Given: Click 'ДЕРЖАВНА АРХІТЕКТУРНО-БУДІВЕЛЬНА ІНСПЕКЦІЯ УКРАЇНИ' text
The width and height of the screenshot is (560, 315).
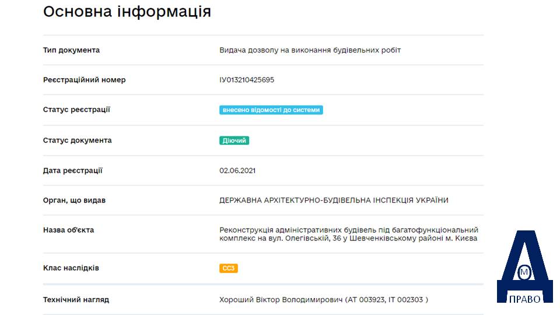Looking at the screenshot, I should [334, 200].
